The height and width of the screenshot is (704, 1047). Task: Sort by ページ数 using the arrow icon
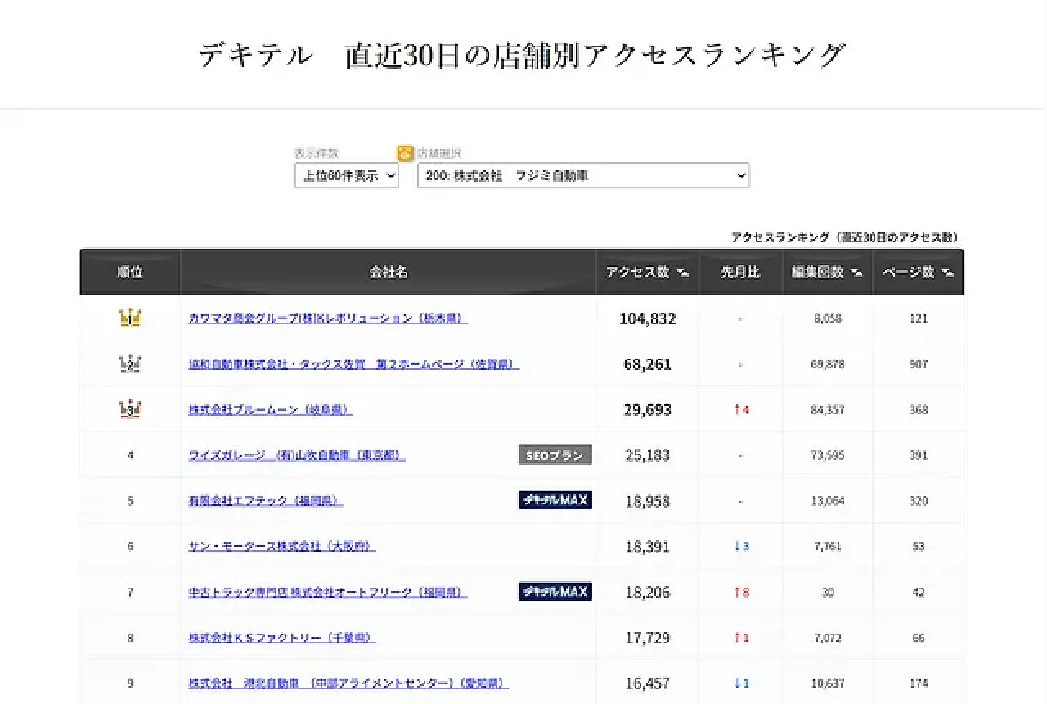click(947, 272)
